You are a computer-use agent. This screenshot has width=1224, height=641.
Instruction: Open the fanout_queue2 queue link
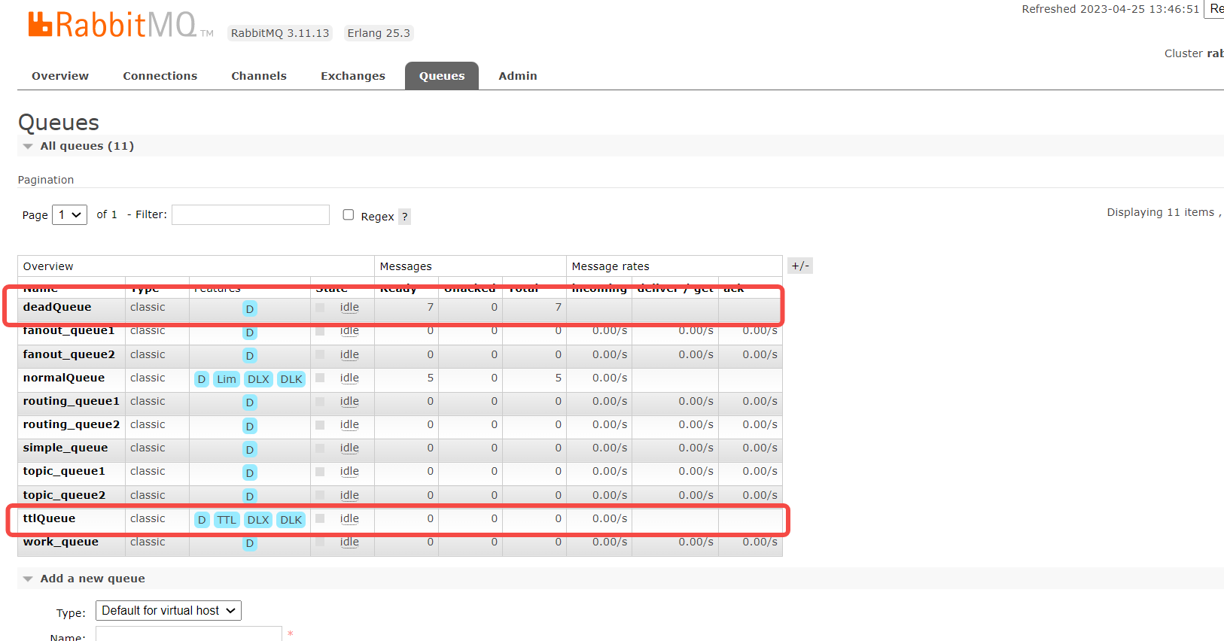tap(69, 354)
